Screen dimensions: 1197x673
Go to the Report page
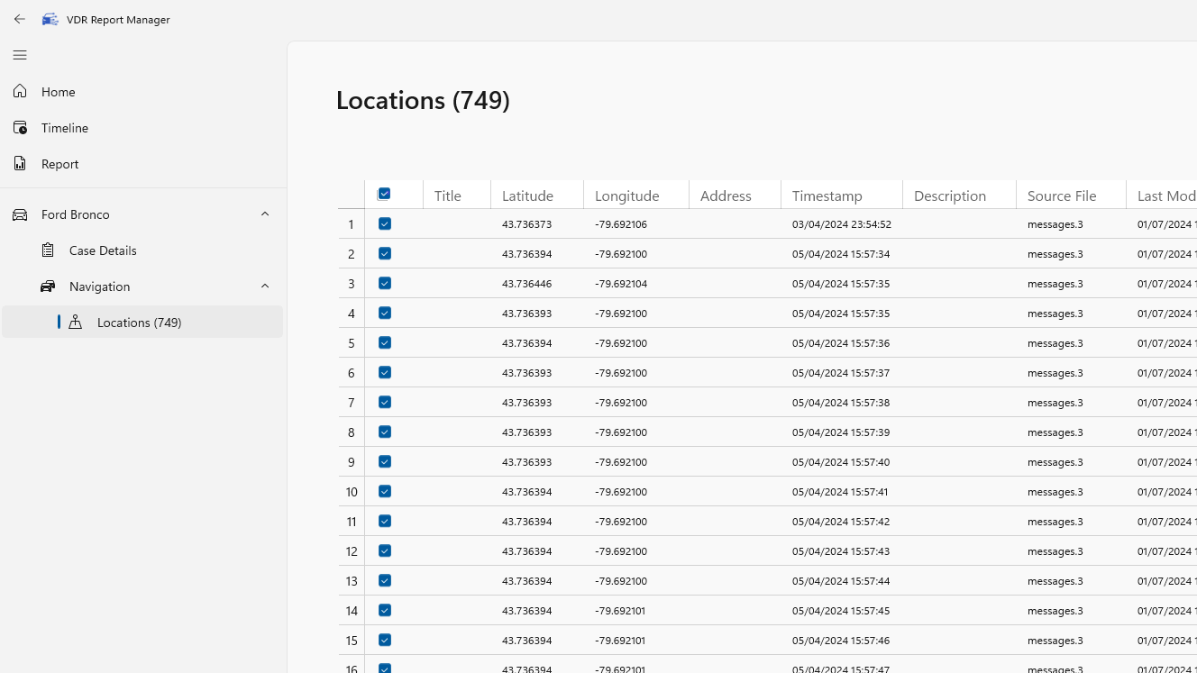[59, 164]
